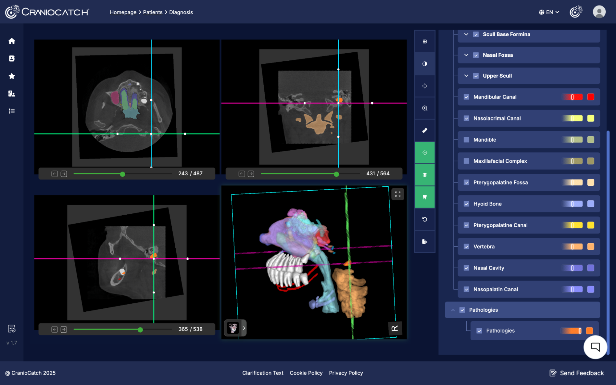The width and height of the screenshot is (616, 385).
Task: Uncheck the Mandibular Canal checkbox
Action: [x=467, y=97]
